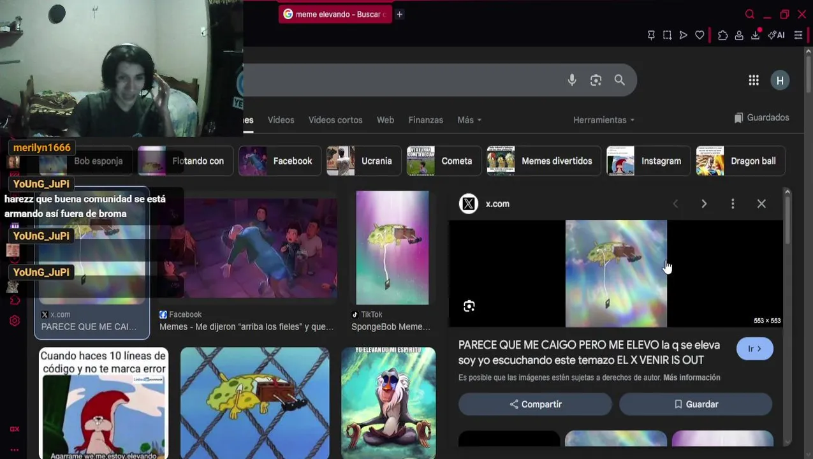Image resolution: width=813 pixels, height=459 pixels.
Task: Bookmark page with the heart icon
Action: click(699, 35)
